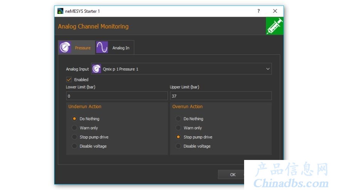
Task: Click the Lower Limit (bar) label
Action: coord(80,87)
